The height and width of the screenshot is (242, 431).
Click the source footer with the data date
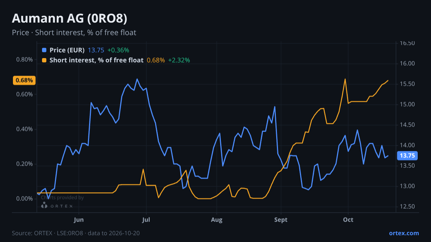[x=76, y=233]
